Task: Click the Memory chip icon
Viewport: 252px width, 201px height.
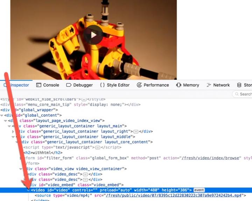Action: 179,85
